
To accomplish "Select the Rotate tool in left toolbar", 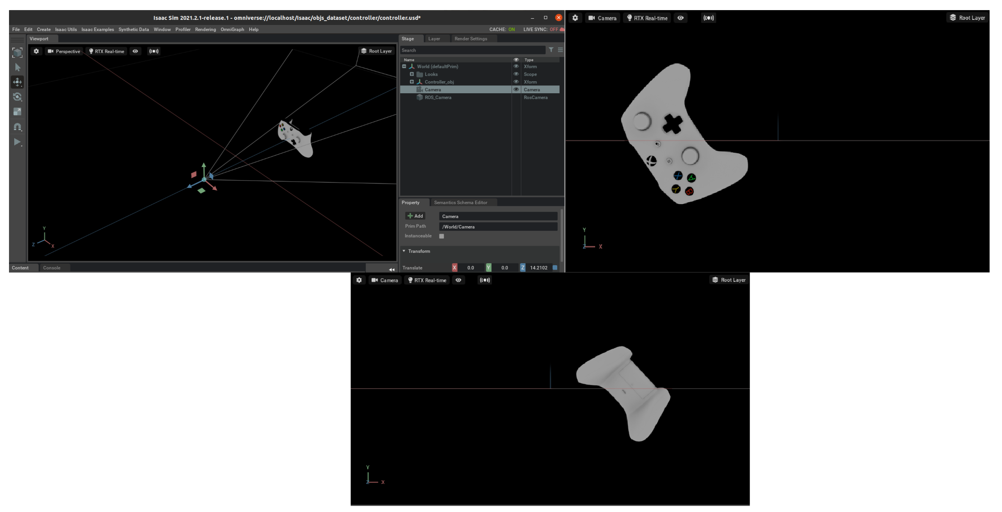I will [x=18, y=97].
